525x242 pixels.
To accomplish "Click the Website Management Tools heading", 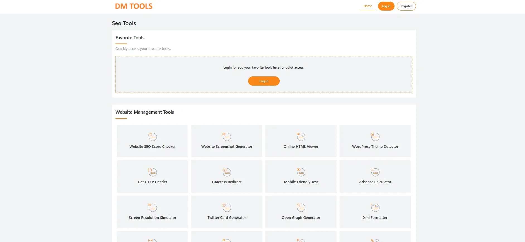I will coord(145,112).
